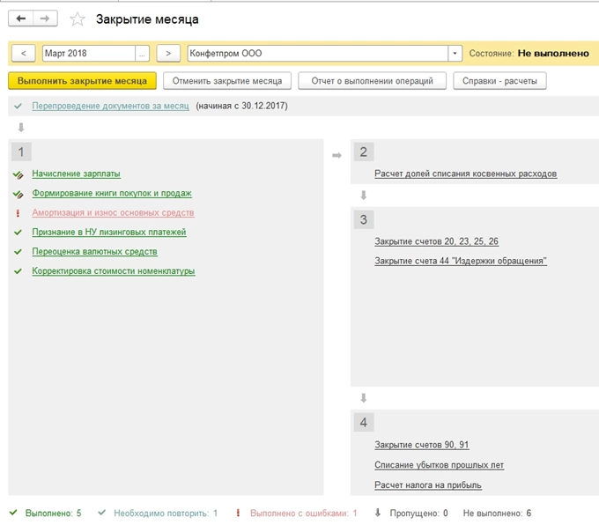The height and width of the screenshot is (525, 599).
Task: Click the status icon beside Начисление зарплаты
Action: (x=18, y=174)
